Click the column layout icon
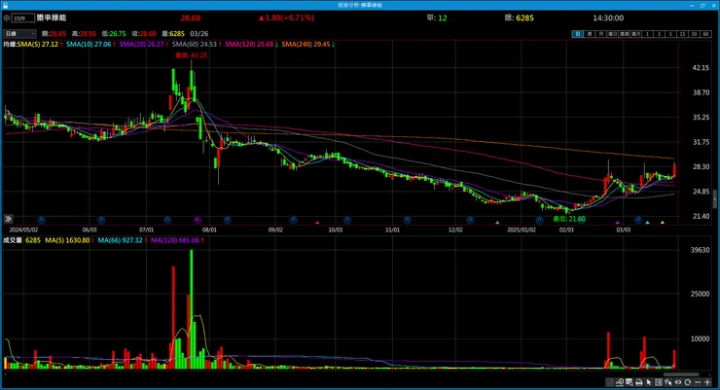This screenshot has height=390, width=720. point(659,382)
